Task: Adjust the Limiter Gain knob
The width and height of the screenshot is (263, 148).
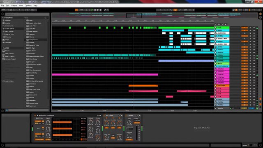Action: click(x=129, y=123)
